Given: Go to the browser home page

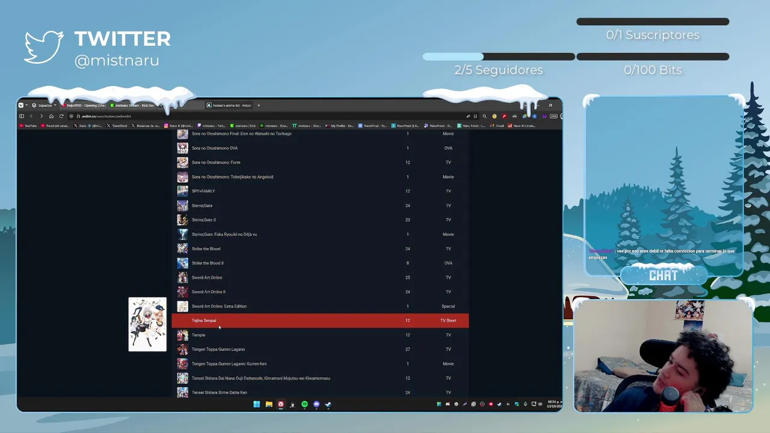Looking at the screenshot, I should pyautogui.click(x=51, y=116).
